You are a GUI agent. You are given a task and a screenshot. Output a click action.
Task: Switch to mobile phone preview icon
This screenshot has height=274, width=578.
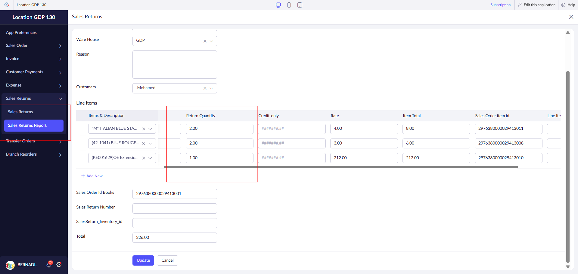click(289, 5)
